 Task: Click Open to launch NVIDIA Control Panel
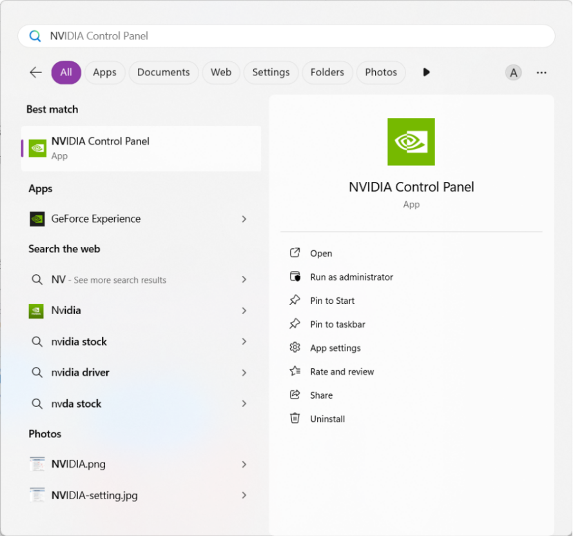point(321,253)
